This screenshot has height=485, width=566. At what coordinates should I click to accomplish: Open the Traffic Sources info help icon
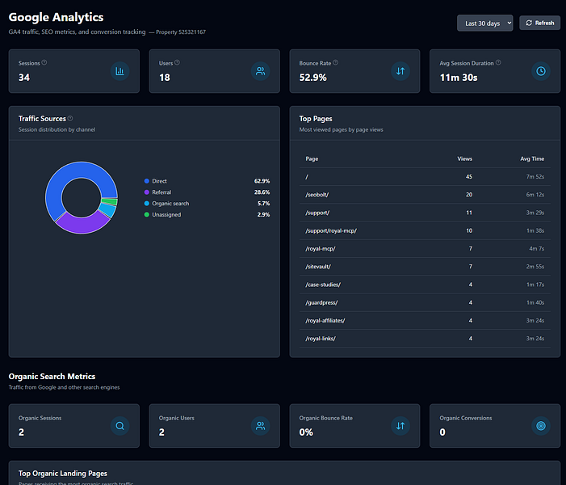click(70, 118)
